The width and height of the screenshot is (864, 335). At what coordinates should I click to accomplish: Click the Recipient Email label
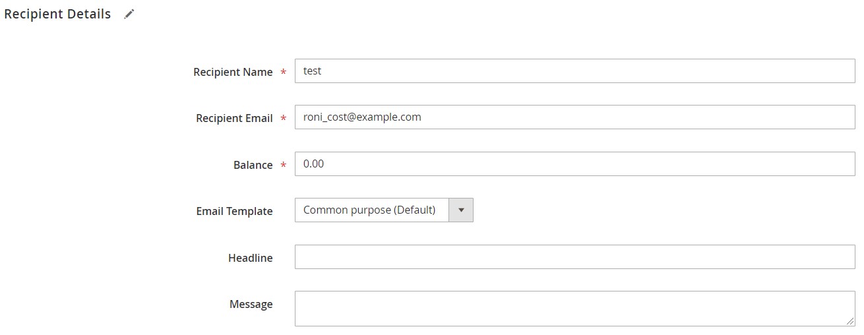tap(234, 119)
